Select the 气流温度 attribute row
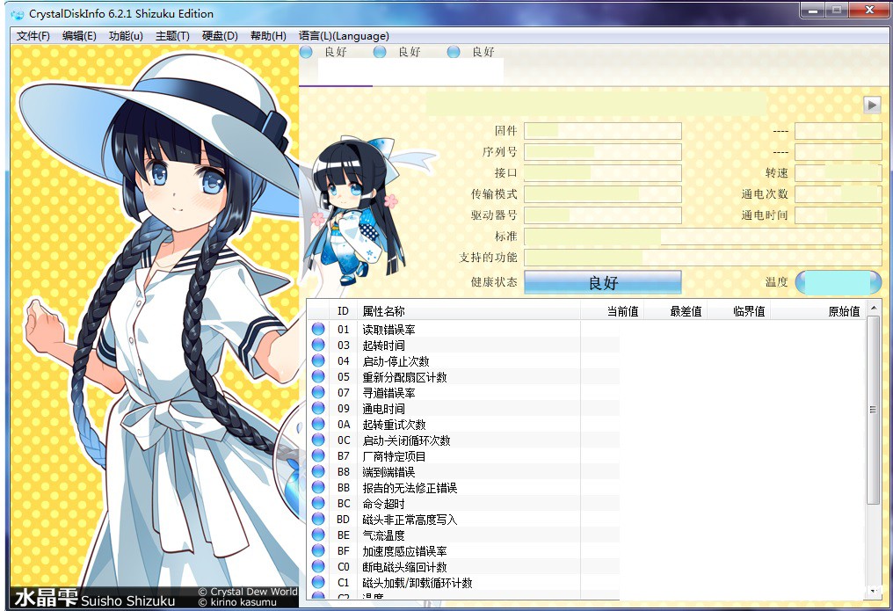This screenshot has width=893, height=611. click(x=586, y=535)
